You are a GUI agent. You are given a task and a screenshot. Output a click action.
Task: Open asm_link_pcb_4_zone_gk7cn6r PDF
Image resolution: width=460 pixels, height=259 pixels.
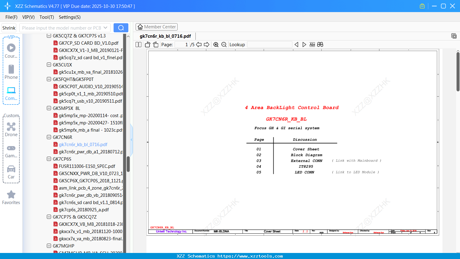tap(88, 188)
